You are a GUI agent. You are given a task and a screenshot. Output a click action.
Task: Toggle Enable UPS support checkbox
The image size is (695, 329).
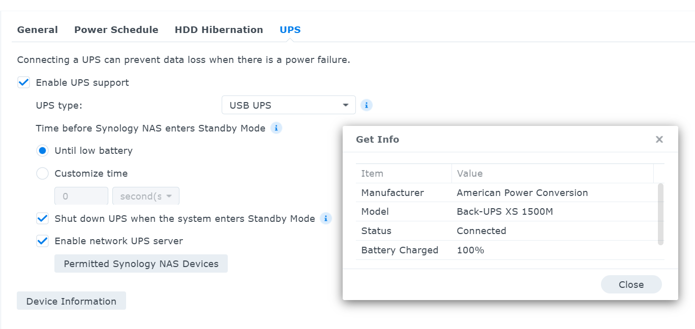click(x=23, y=82)
